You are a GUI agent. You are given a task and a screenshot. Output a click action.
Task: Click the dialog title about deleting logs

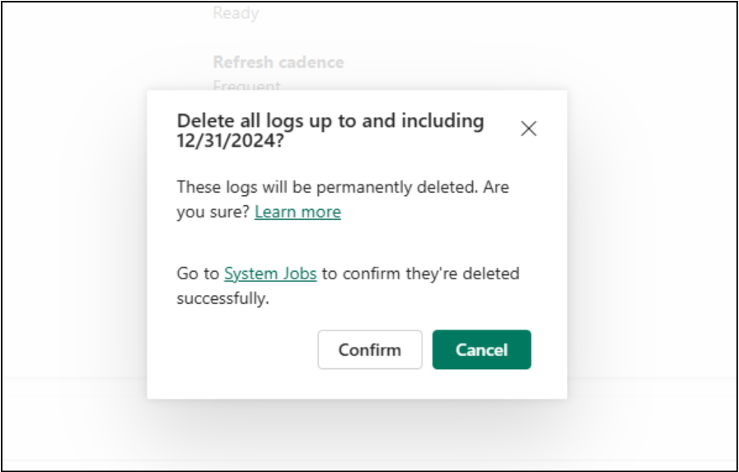coord(330,121)
